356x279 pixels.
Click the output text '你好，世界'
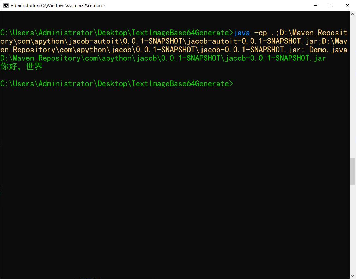(21, 67)
